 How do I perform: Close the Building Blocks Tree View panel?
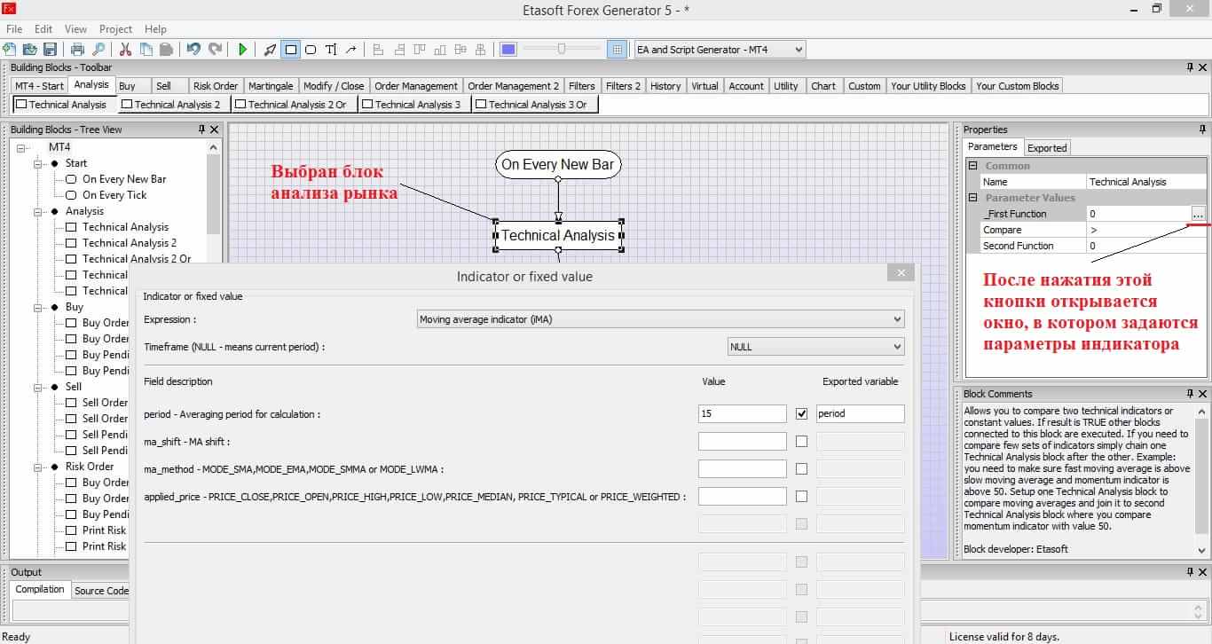pos(215,130)
